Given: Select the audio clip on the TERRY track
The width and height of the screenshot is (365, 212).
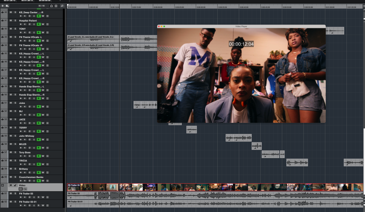Looking at the screenshot, I should coord(192,130).
